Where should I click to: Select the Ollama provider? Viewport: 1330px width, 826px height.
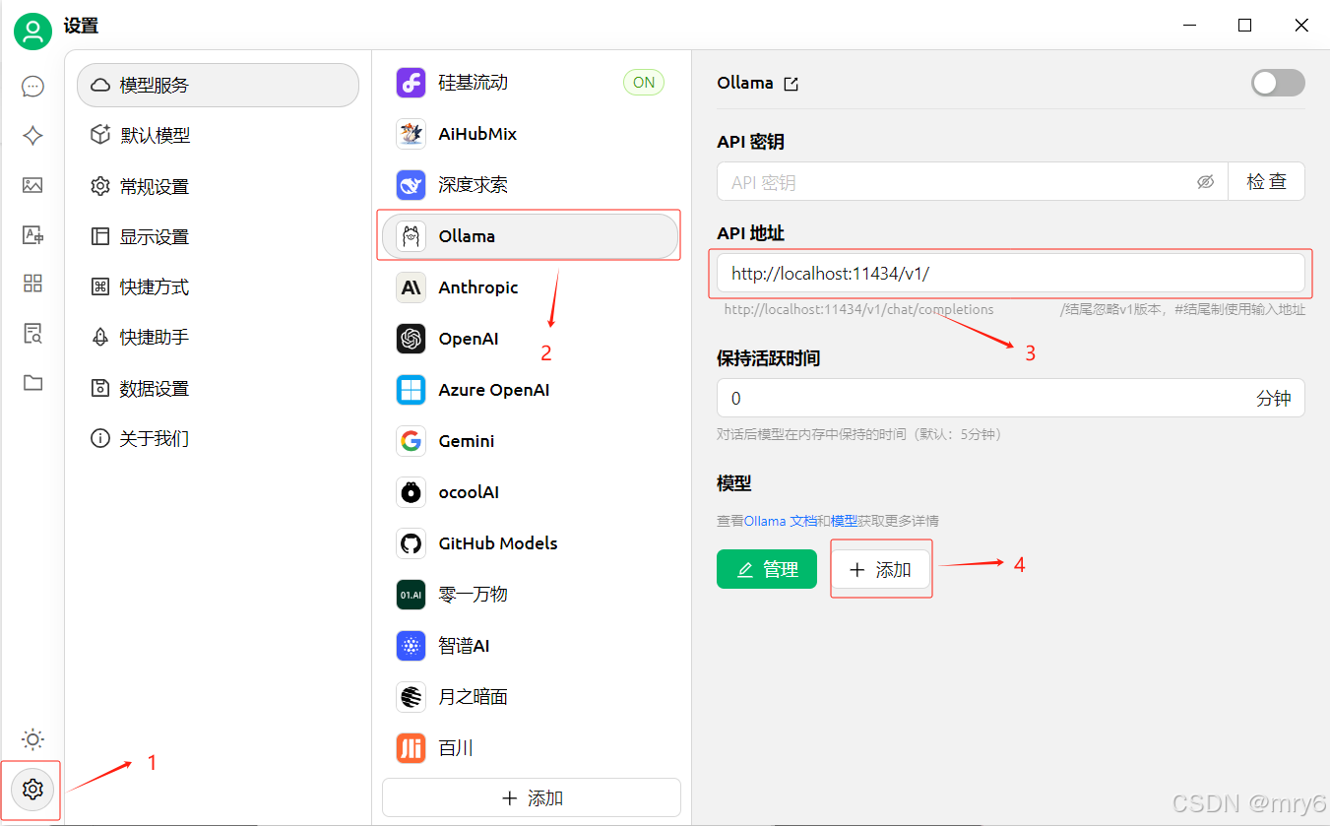tap(531, 236)
